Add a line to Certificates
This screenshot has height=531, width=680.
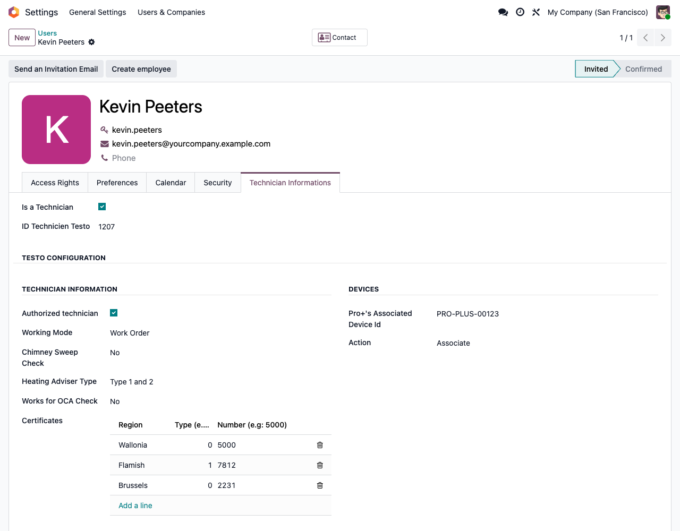pos(135,506)
